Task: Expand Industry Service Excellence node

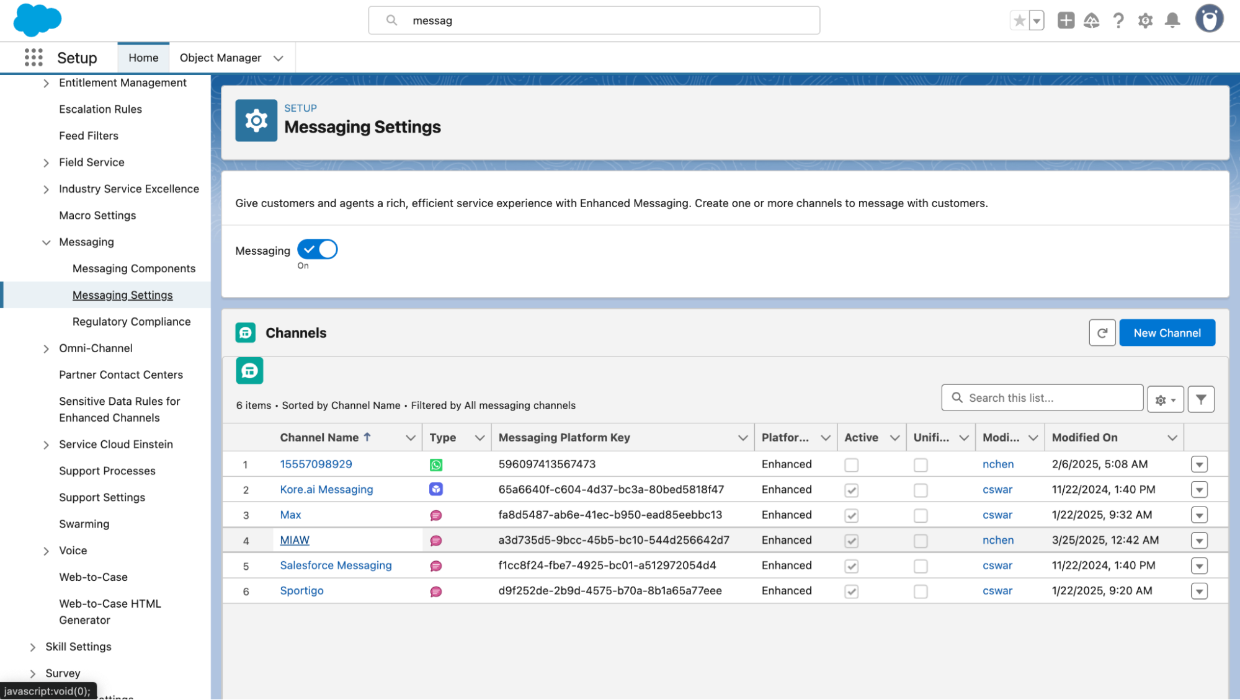Action: [46, 190]
